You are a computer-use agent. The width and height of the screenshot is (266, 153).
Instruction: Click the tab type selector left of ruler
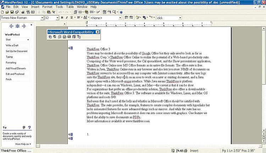(x=65, y=24)
